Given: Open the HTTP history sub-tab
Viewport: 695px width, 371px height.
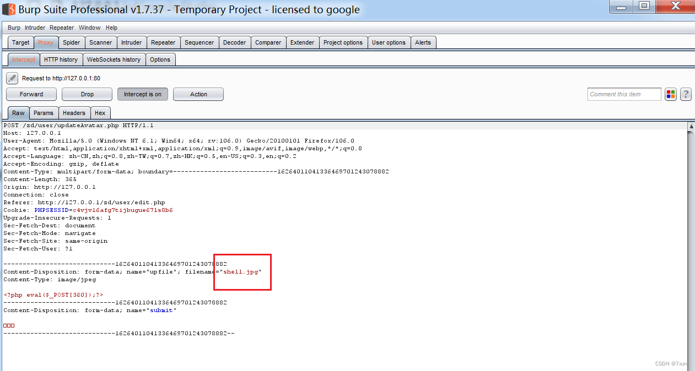Looking at the screenshot, I should click(61, 59).
